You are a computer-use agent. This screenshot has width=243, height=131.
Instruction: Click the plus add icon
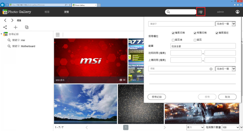click(16, 27)
